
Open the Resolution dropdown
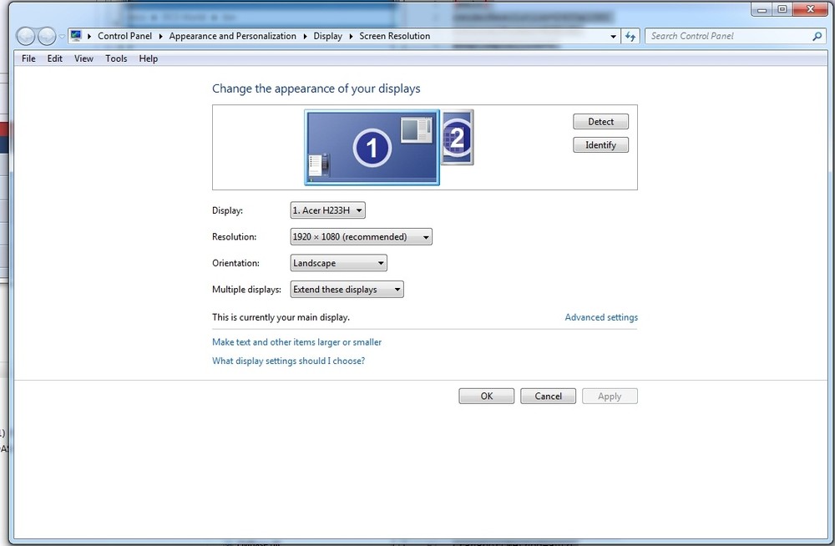[361, 236]
